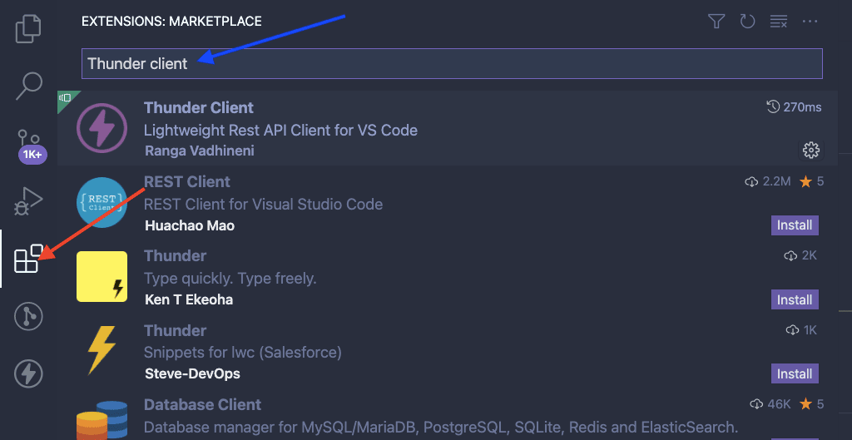Open Source Control with 1K+ badge
852x440 pixels.
(31, 146)
